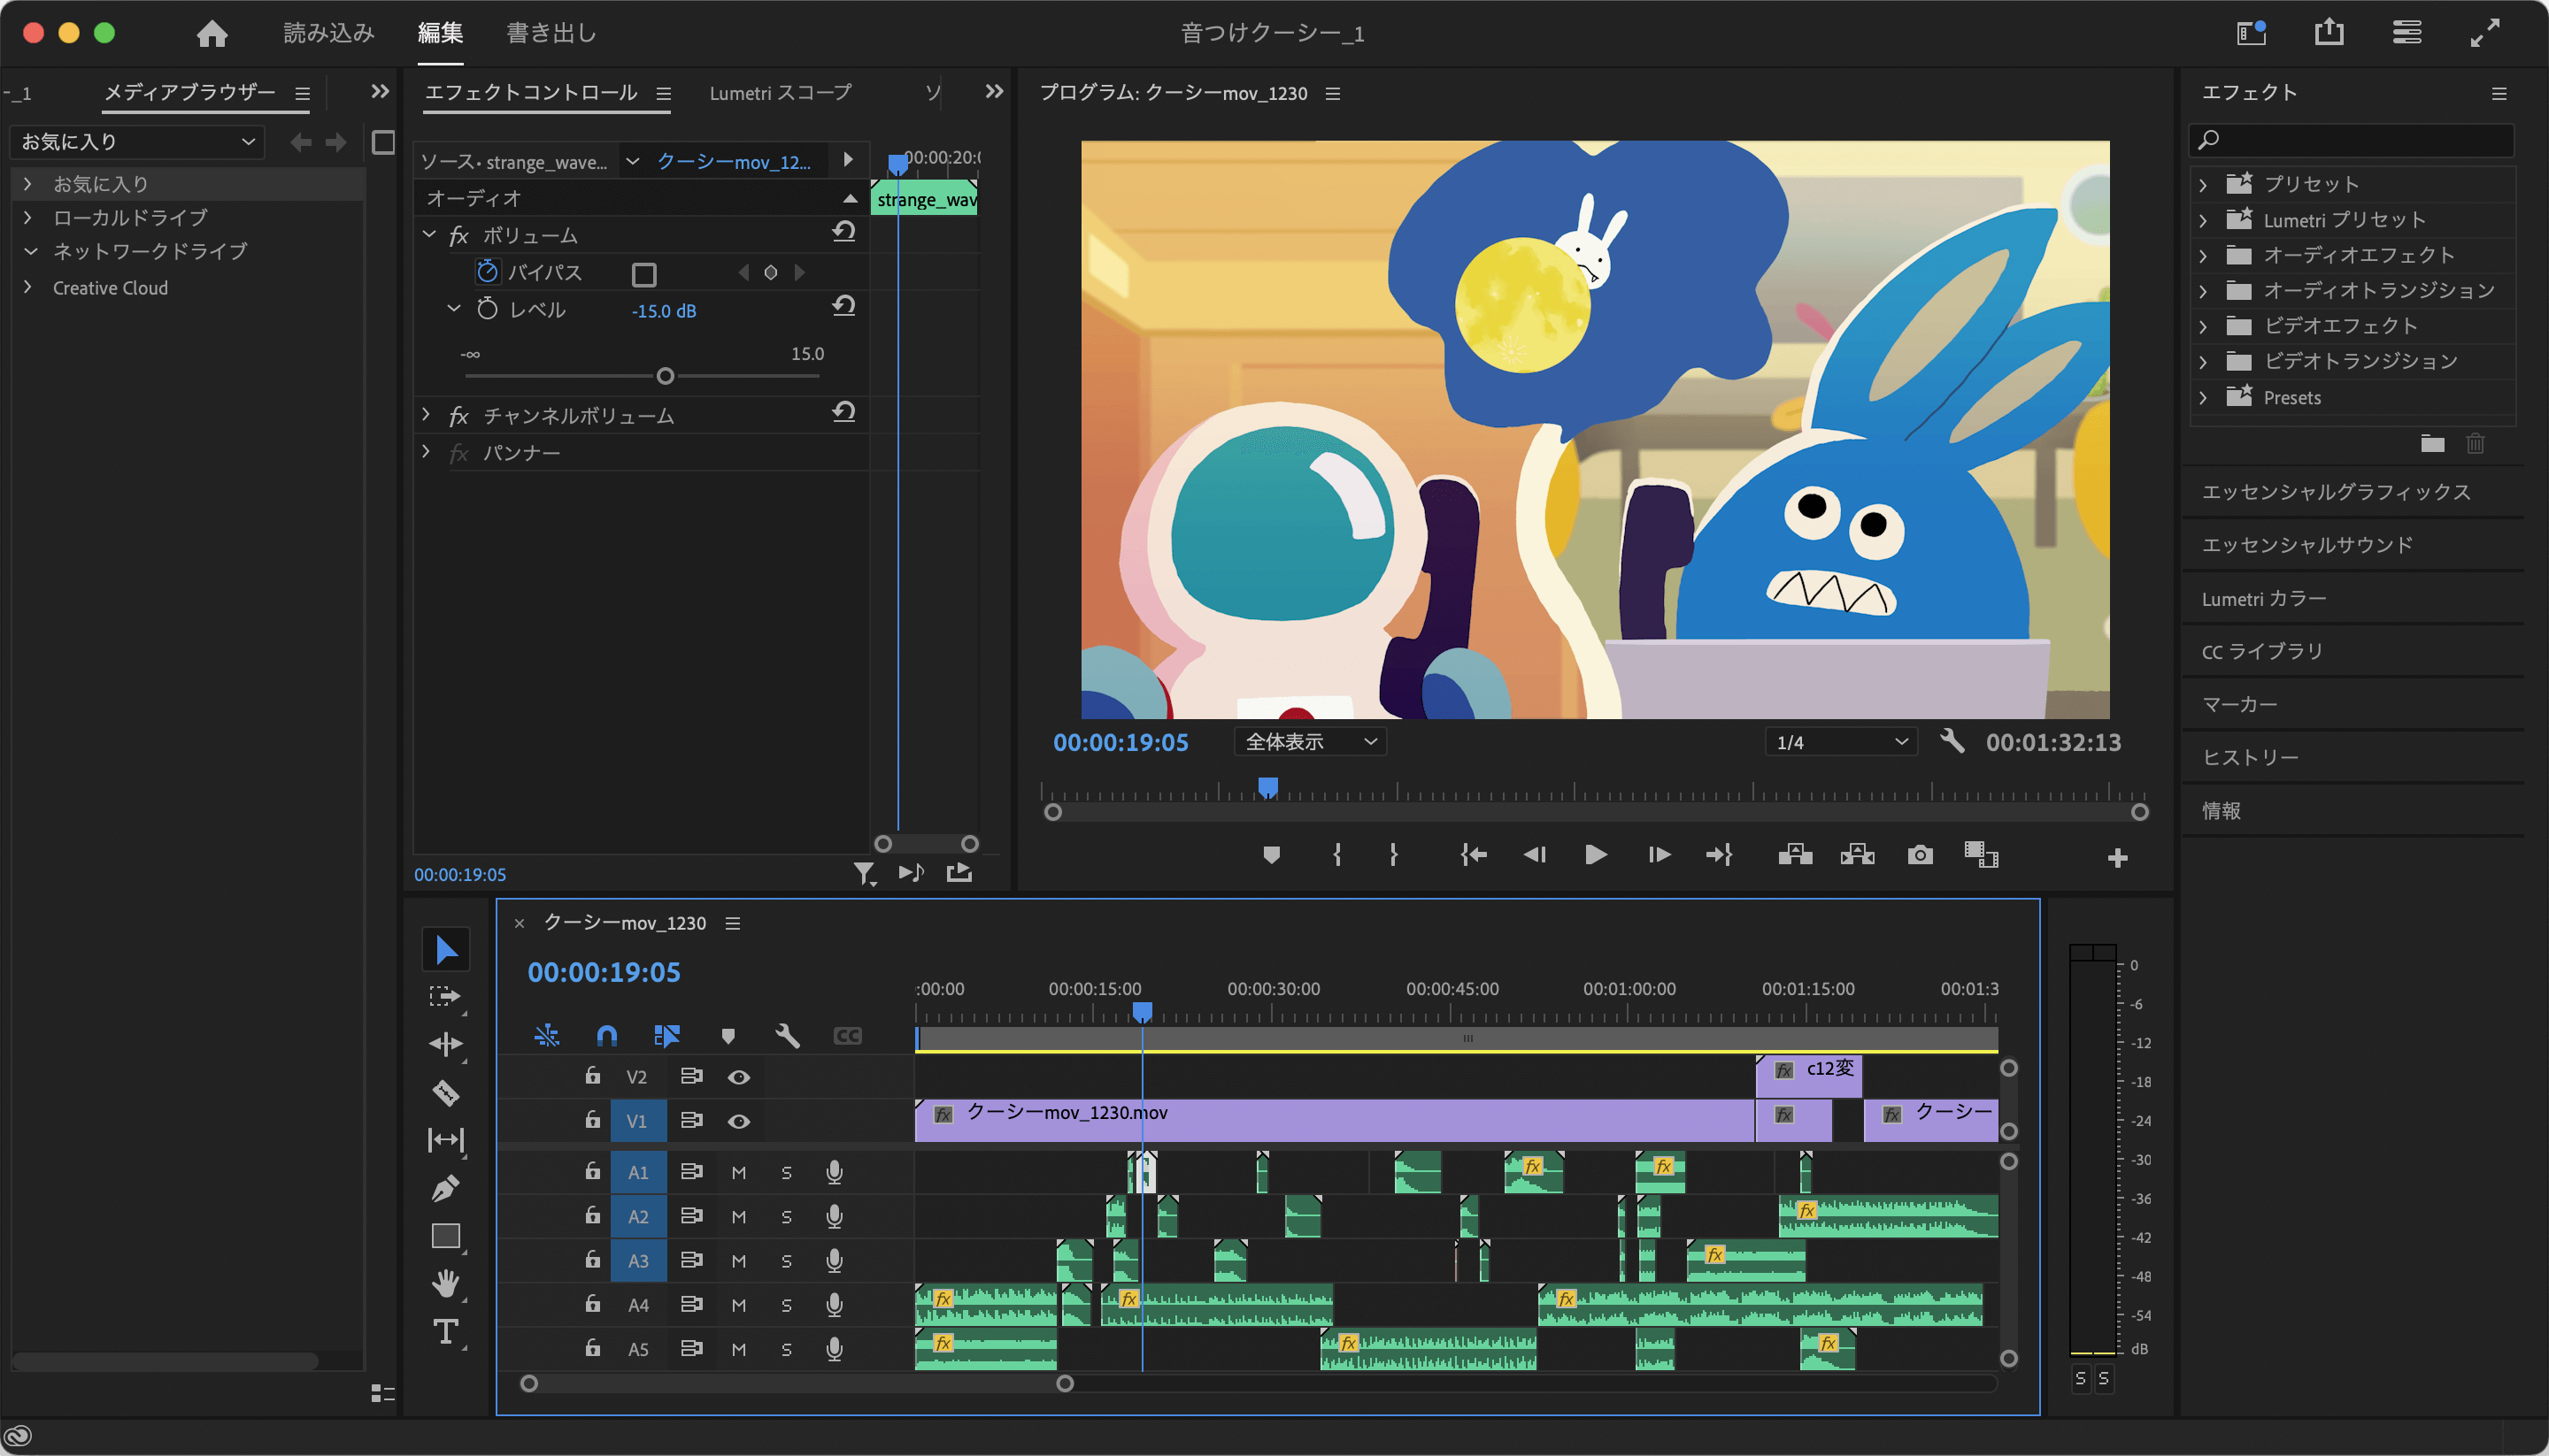This screenshot has height=1456, width=2549.
Task: Play the program monitor video
Action: coord(1596,855)
